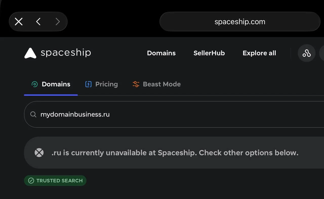
Task: Click the partly visible round button at the header's right edge
Action: pos(322,53)
